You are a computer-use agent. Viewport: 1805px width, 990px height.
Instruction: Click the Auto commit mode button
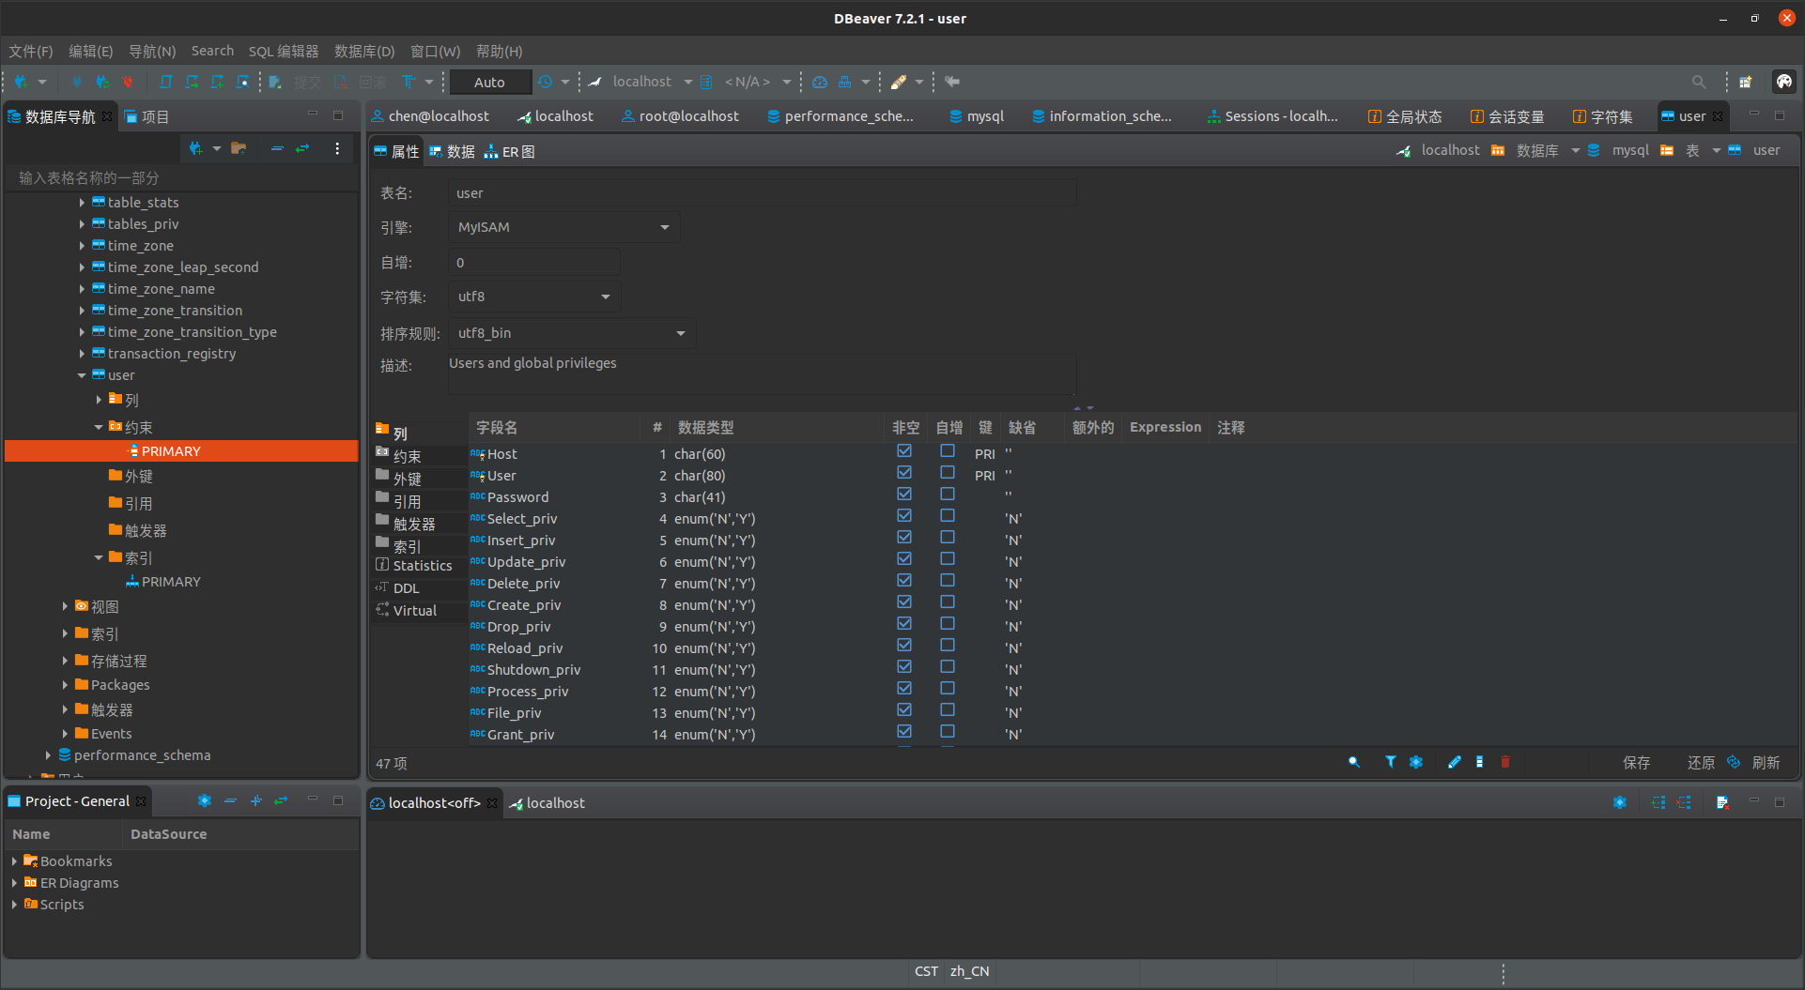(489, 83)
